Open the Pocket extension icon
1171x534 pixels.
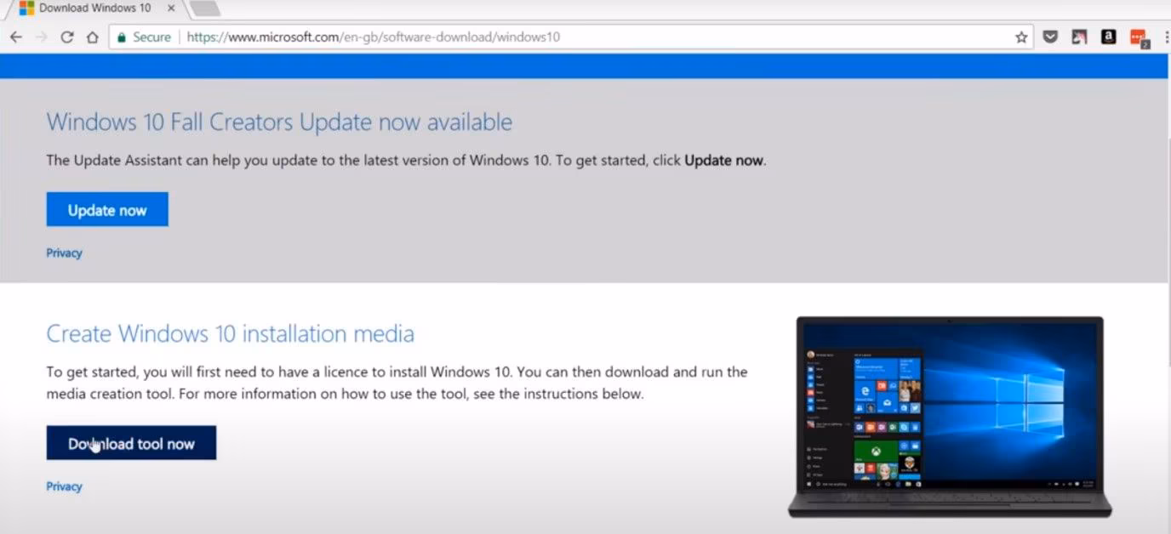1050,37
